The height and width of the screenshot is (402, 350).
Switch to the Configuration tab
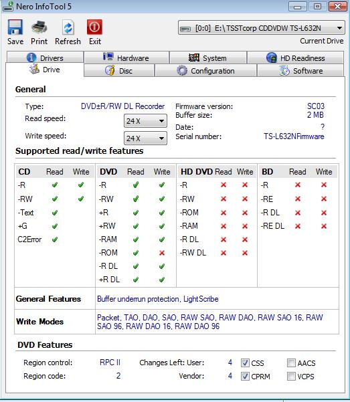[205, 70]
